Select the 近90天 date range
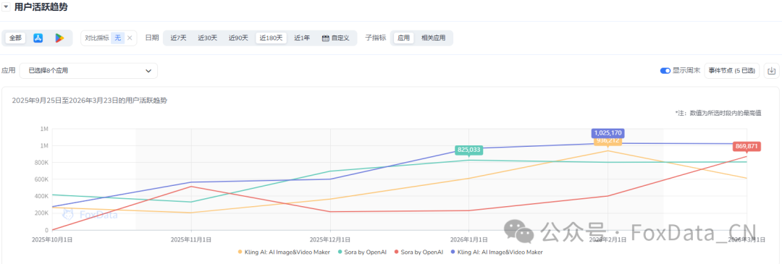 coord(238,38)
